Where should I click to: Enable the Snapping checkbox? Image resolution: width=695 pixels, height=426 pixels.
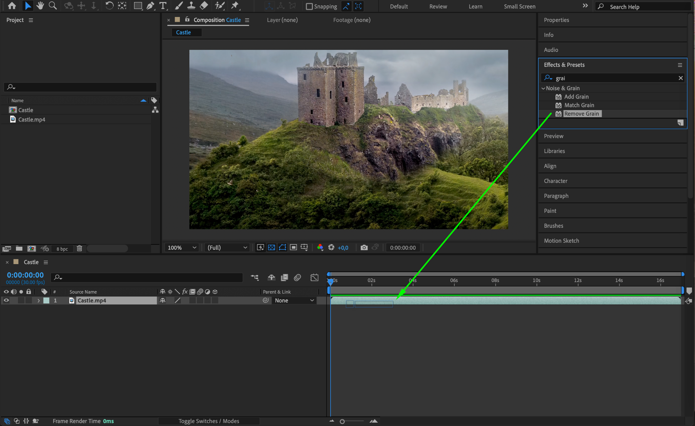309,6
